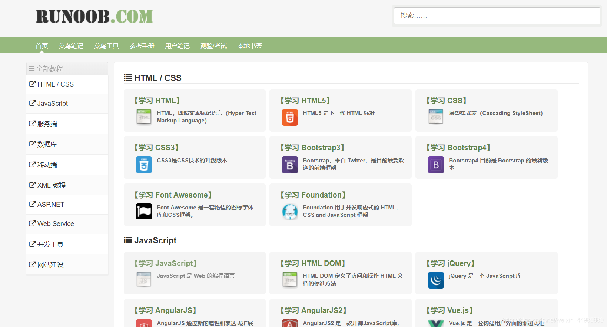Open 【学习 CSS3】 title link

point(156,148)
